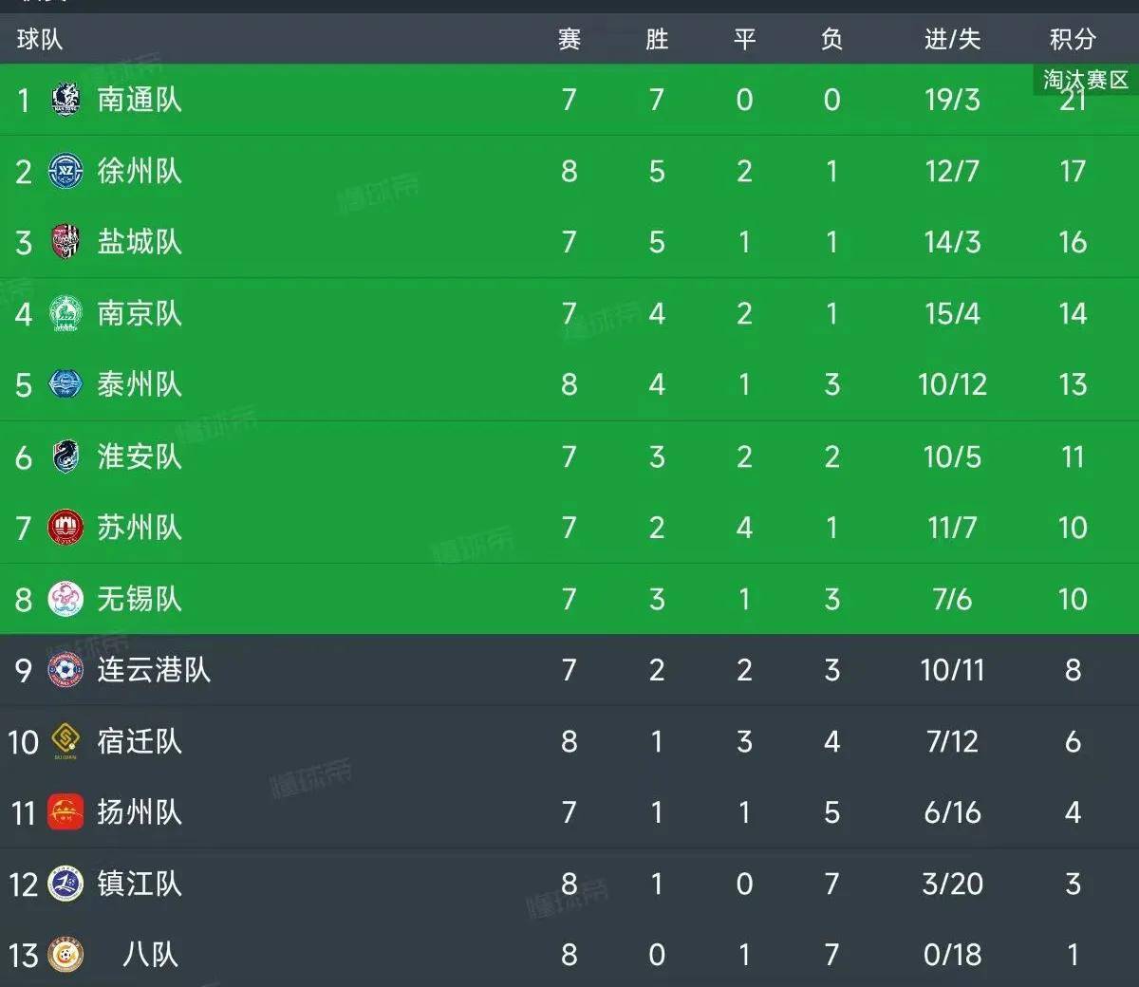1139x987 pixels.
Task: Click the 淮安队 dragon logo
Action: click(x=65, y=456)
